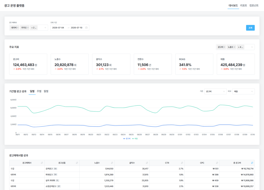Image resolution: width=264 pixels, height=190 pixels.
Task: Open the calendar icon in date range
Action: [x=86, y=28]
